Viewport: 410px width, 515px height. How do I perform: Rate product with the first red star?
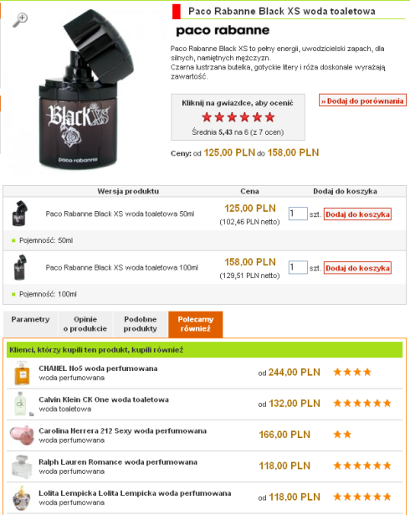point(207,117)
